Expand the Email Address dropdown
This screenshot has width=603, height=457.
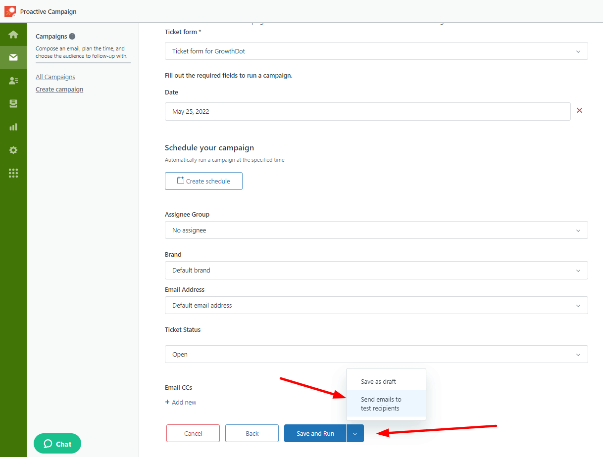(376, 305)
